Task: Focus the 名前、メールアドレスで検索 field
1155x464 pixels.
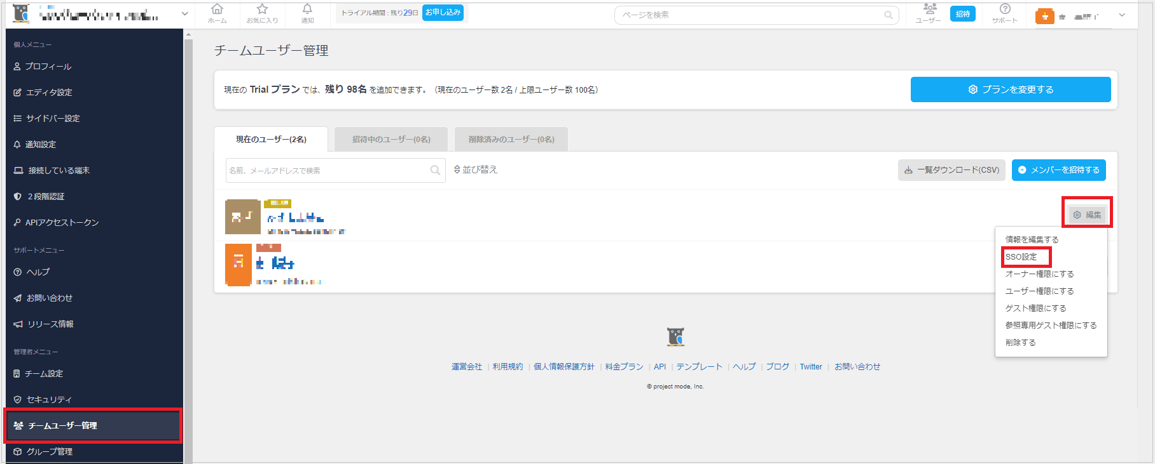Action: point(335,170)
